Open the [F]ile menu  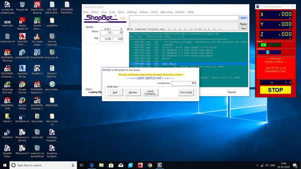tap(86, 12)
